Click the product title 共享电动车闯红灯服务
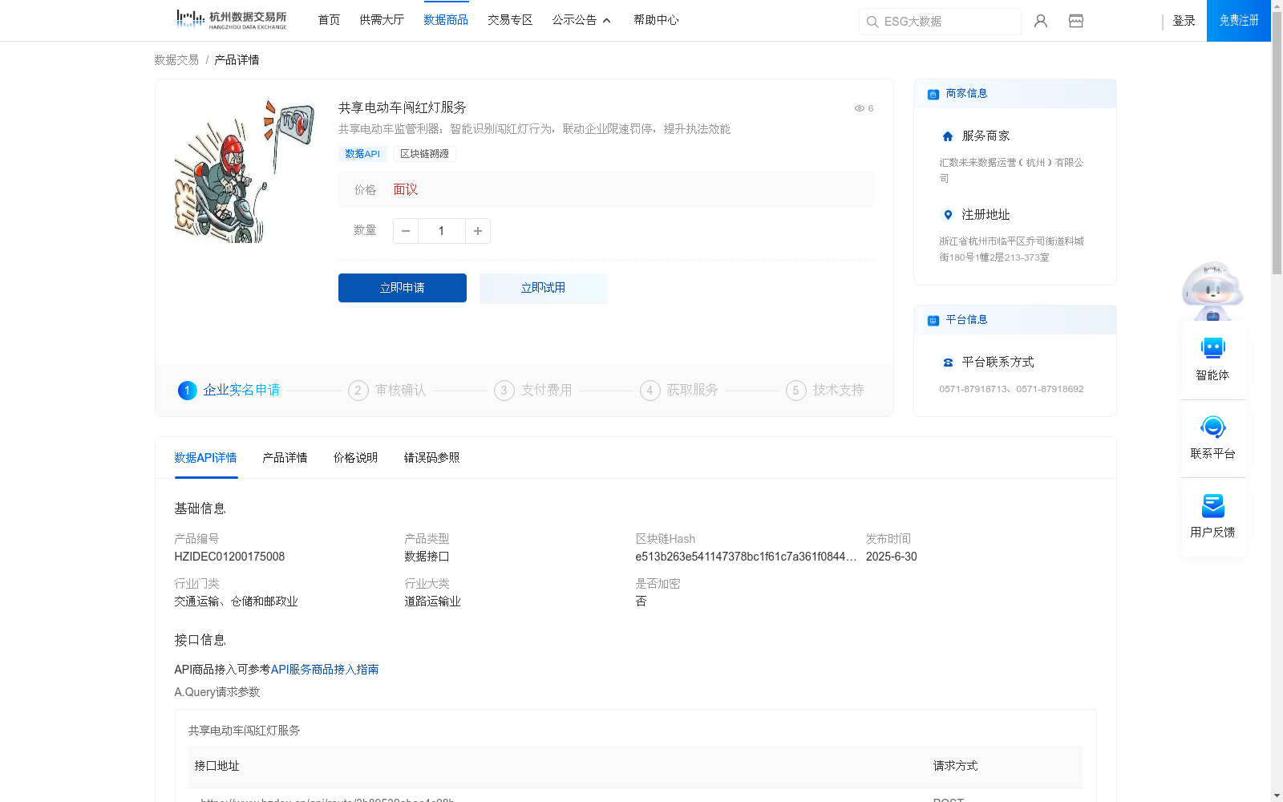This screenshot has width=1283, height=802. 403,107
